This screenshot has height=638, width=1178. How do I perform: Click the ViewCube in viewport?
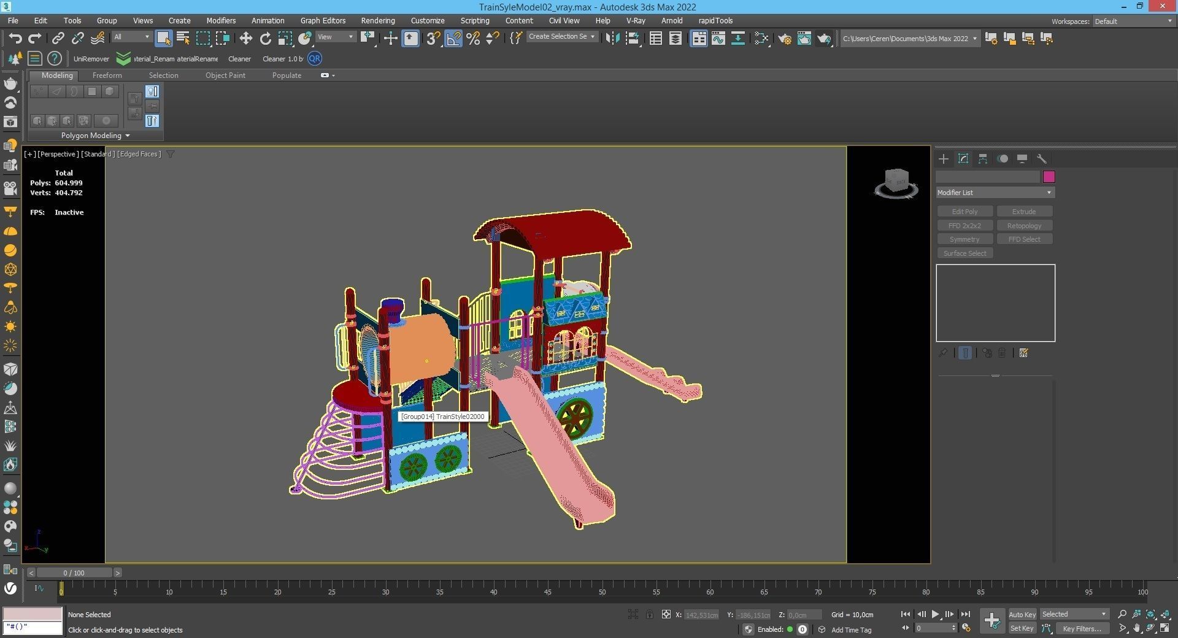[x=896, y=183]
